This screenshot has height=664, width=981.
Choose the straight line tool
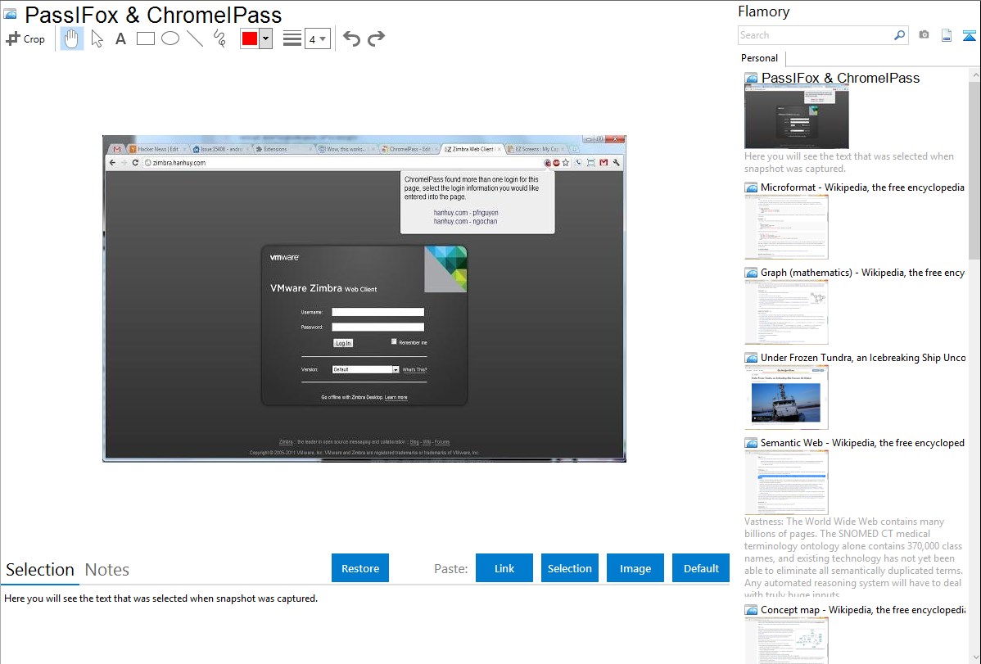click(x=195, y=38)
